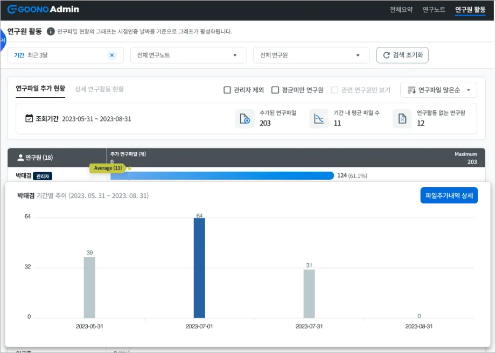Viewport: 496px width, 353px height.
Task: Switch to 상세 연구활동 현황 tab
Action: tap(99, 89)
